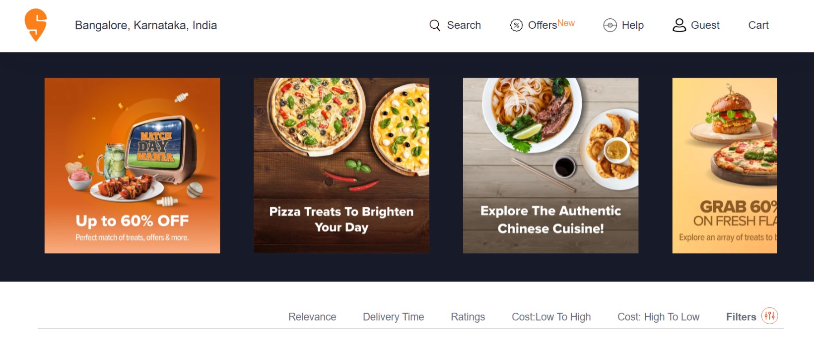
Task: Open the Up to 60% OFF banner
Action: (132, 166)
